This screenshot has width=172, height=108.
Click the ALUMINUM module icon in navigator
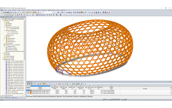pos(6,87)
